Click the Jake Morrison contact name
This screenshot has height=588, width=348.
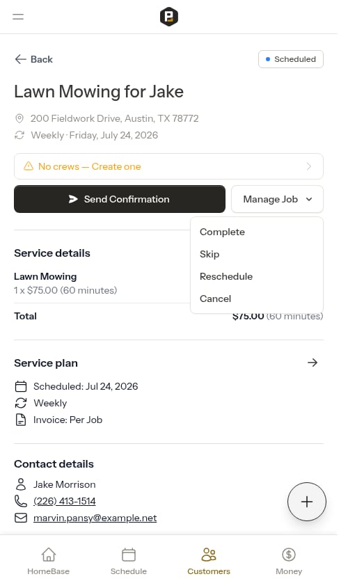click(x=65, y=484)
